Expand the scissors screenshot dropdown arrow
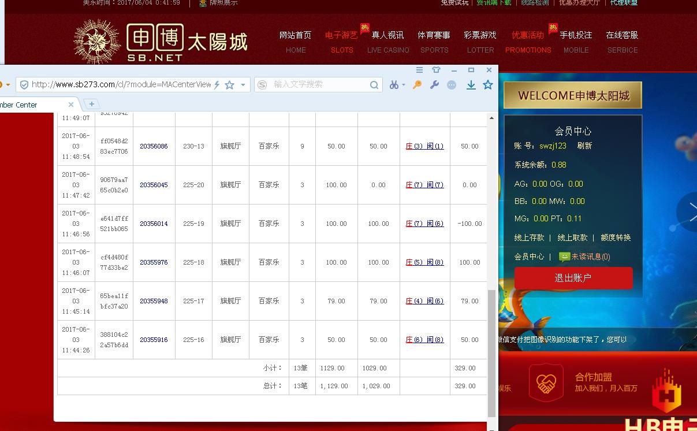This screenshot has height=431, width=697. coord(403,84)
